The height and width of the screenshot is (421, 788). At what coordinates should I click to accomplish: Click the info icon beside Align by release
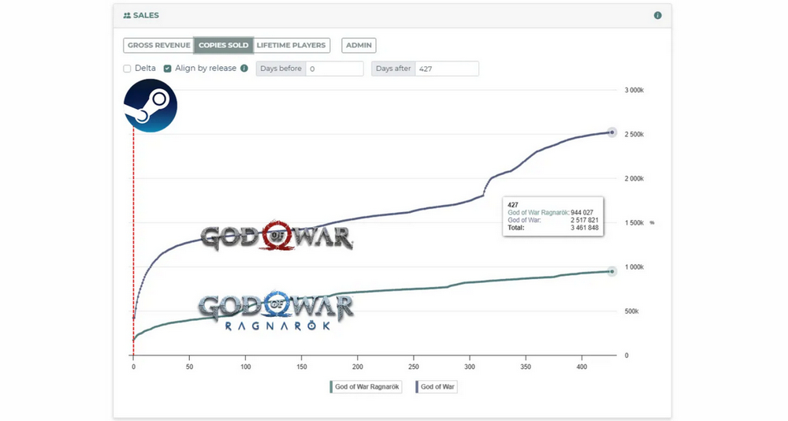[x=244, y=69]
